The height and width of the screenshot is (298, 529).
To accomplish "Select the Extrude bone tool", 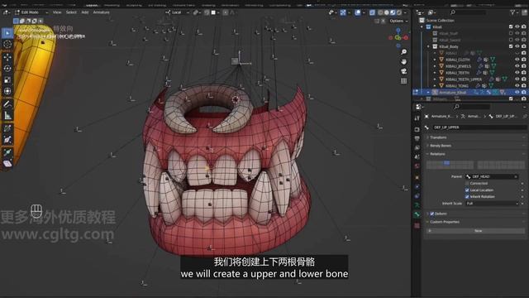I will (7, 152).
